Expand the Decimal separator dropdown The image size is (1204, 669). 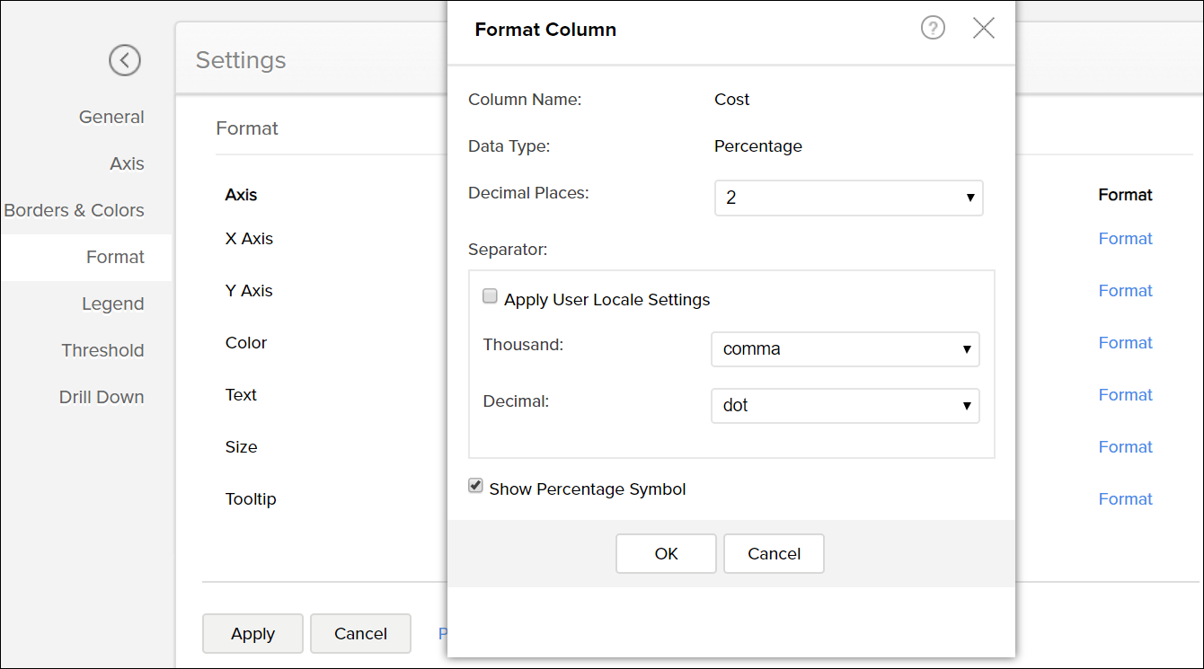point(845,406)
